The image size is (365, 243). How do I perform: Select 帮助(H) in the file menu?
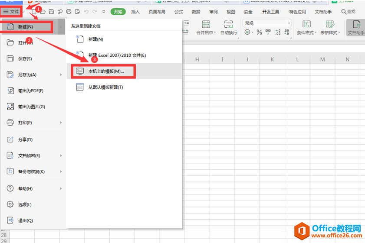[x=33, y=188]
